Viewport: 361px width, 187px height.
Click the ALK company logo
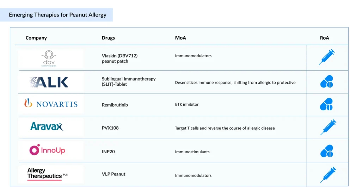tap(49, 82)
